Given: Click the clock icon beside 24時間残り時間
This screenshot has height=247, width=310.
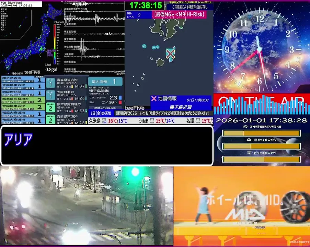Looking at the screenshot, I should click(245, 127).
